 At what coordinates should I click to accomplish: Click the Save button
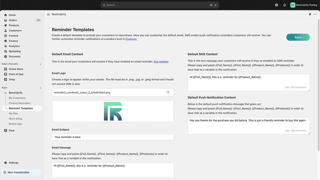(x=298, y=37)
